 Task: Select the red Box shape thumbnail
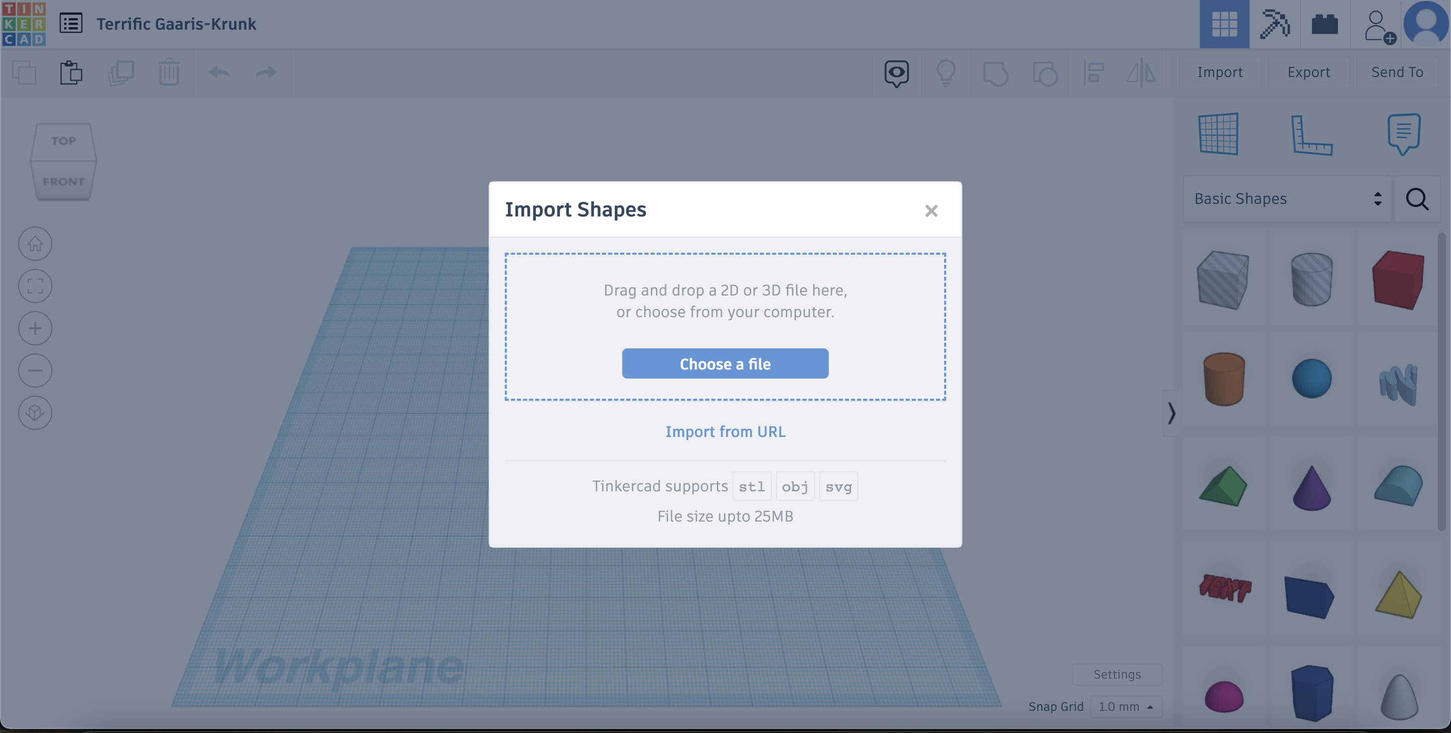[1398, 280]
